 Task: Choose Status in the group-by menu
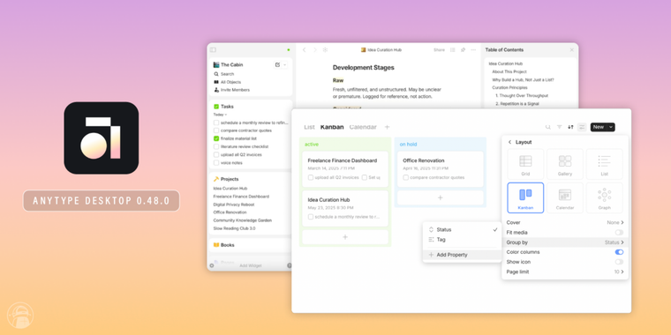pyautogui.click(x=463, y=230)
